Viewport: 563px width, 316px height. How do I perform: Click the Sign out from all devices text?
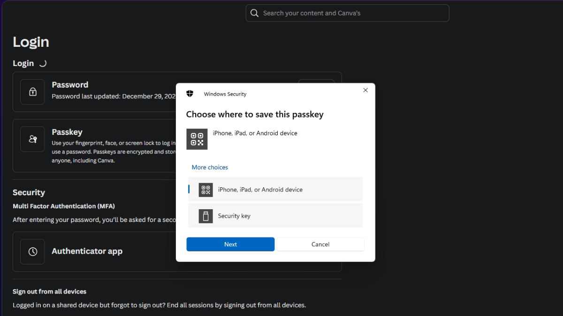click(x=49, y=291)
